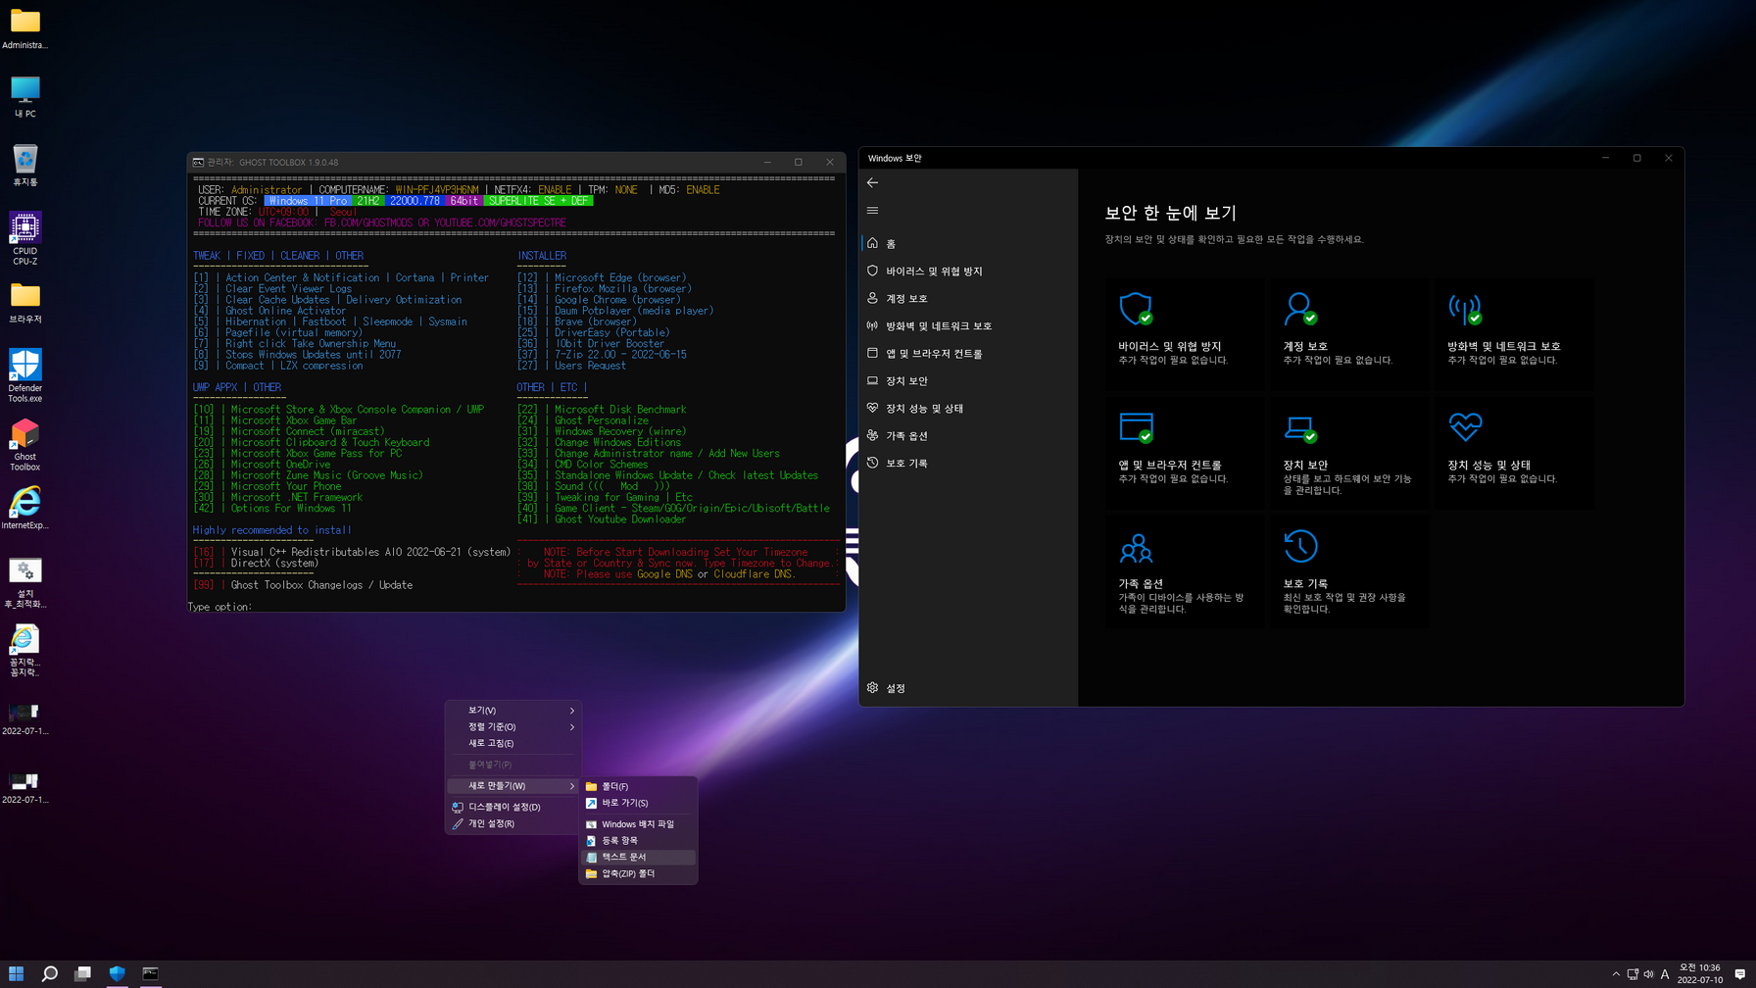Open 내 PC desktop icon
Screen dimensions: 1756x988
tap(24, 97)
